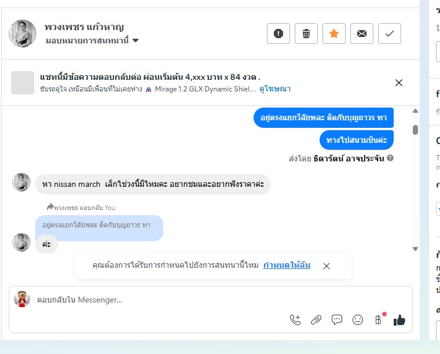Close the assignment prompt popup
Screen dimensions: 440x354
coord(327,266)
